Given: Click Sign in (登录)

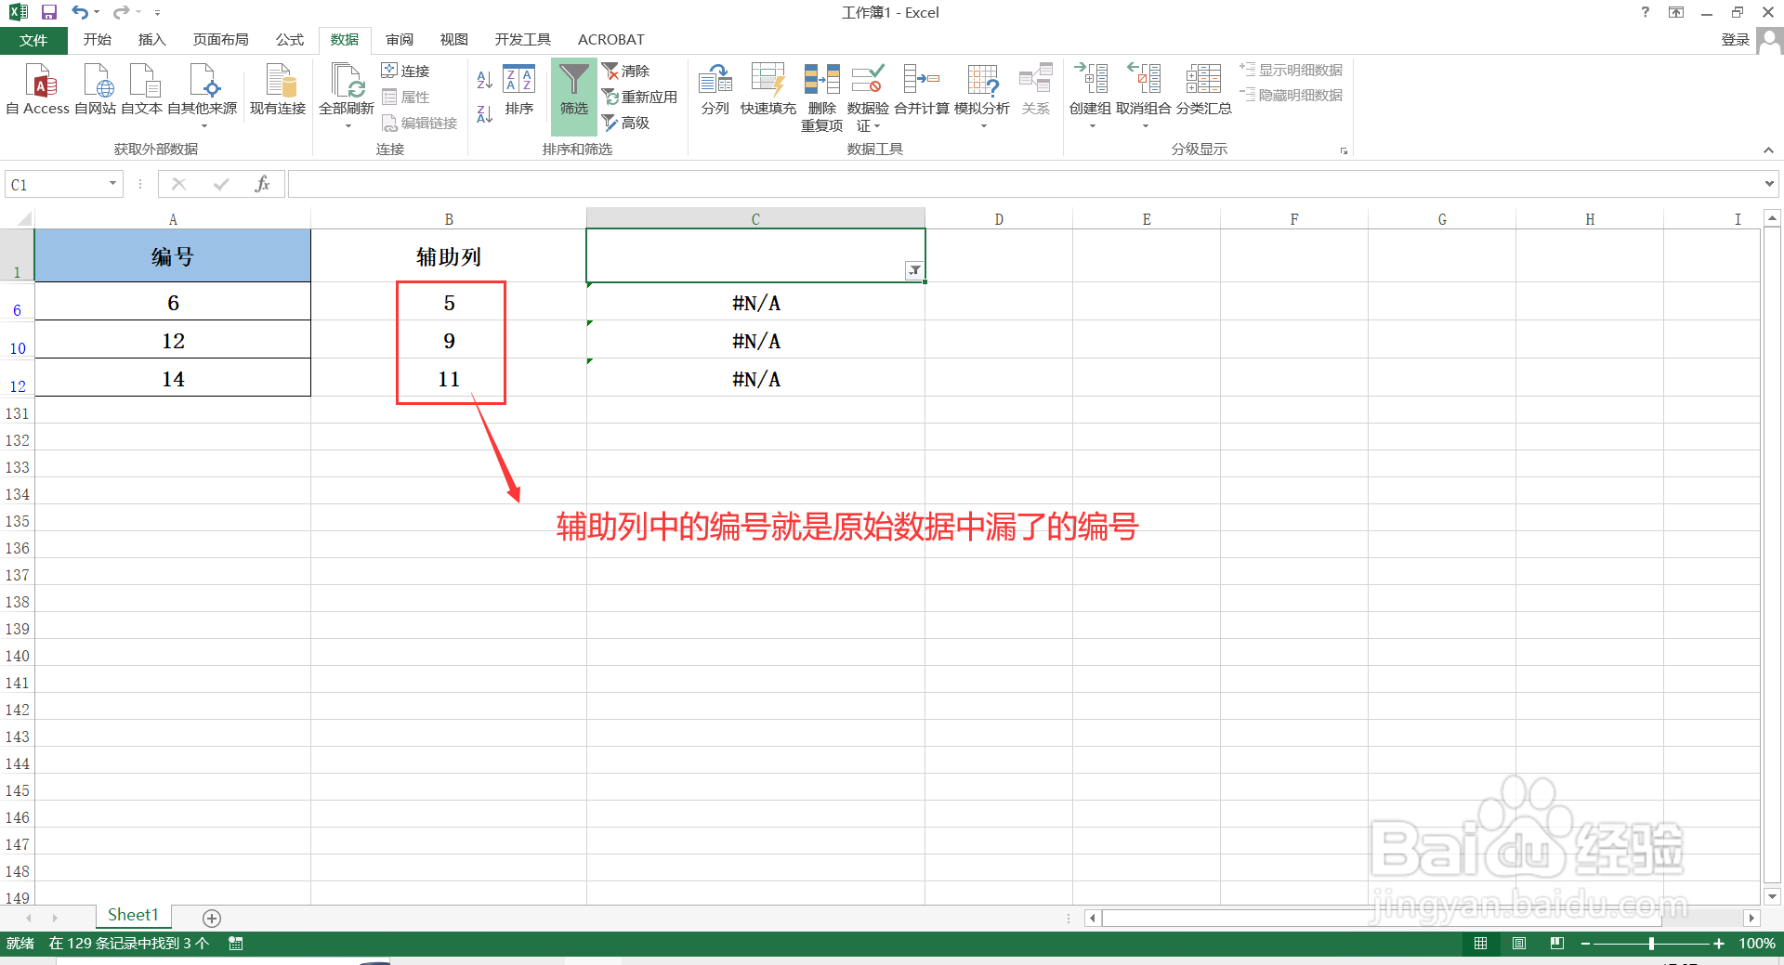Looking at the screenshot, I should coord(1736,40).
